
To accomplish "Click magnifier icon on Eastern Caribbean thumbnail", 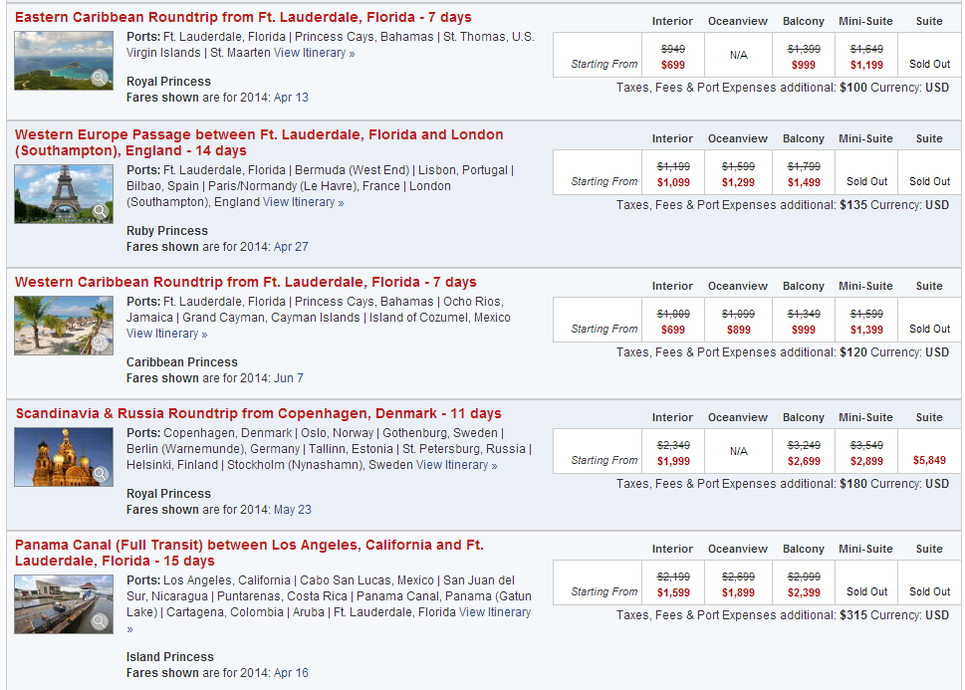I will pos(99,79).
